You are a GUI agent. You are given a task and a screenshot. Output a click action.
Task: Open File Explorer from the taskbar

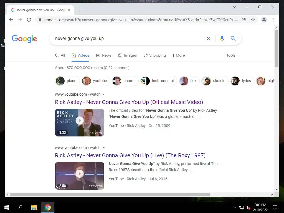point(34,207)
